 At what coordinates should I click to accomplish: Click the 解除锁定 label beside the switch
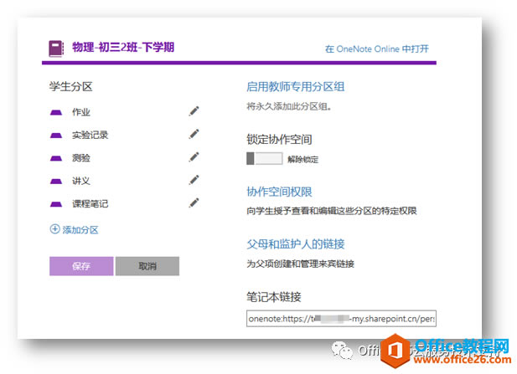(x=303, y=160)
